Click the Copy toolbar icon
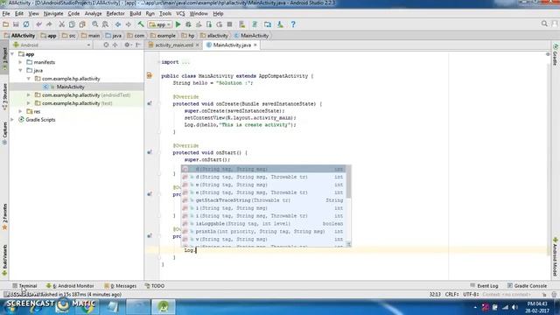 click(72, 24)
